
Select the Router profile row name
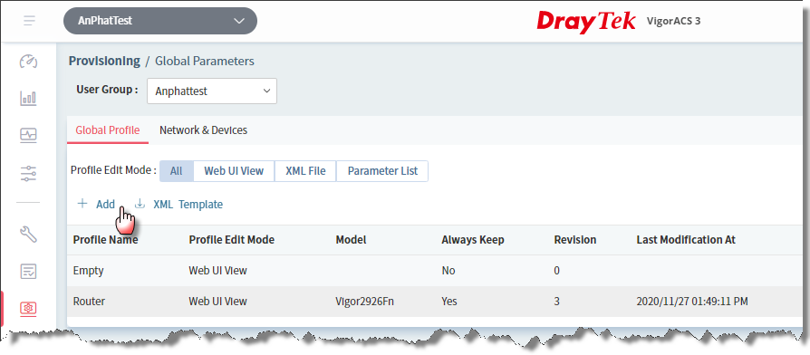pyautogui.click(x=88, y=302)
